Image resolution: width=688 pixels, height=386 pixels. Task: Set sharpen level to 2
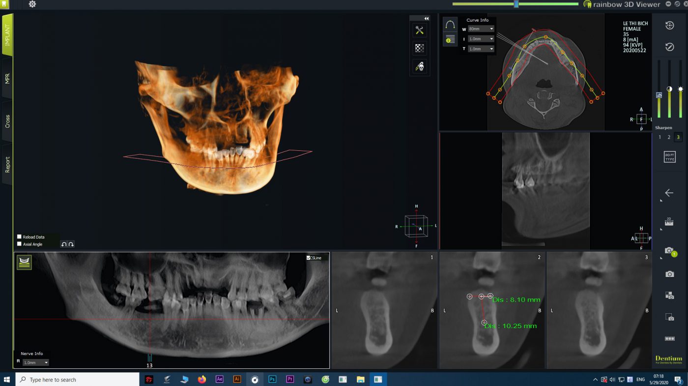point(669,137)
